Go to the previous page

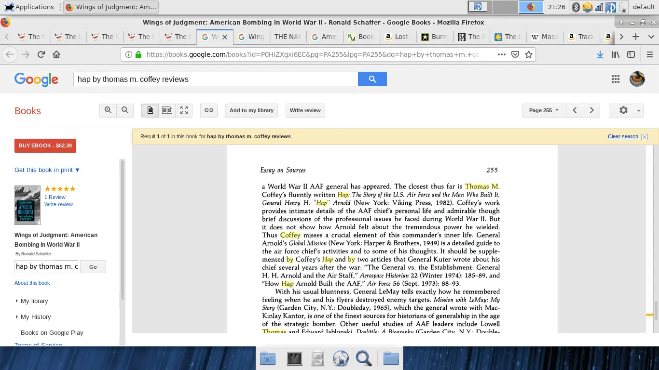(x=575, y=110)
